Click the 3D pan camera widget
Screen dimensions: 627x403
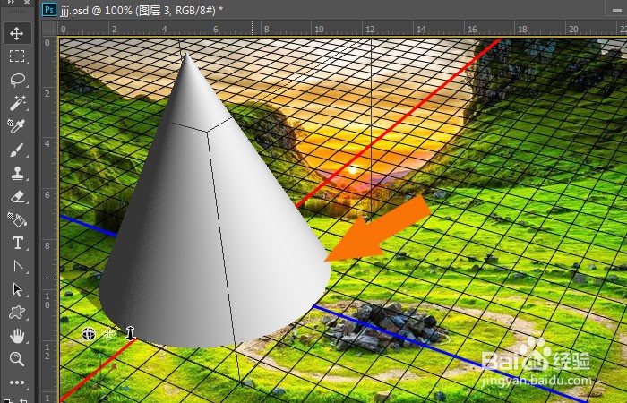(x=108, y=333)
